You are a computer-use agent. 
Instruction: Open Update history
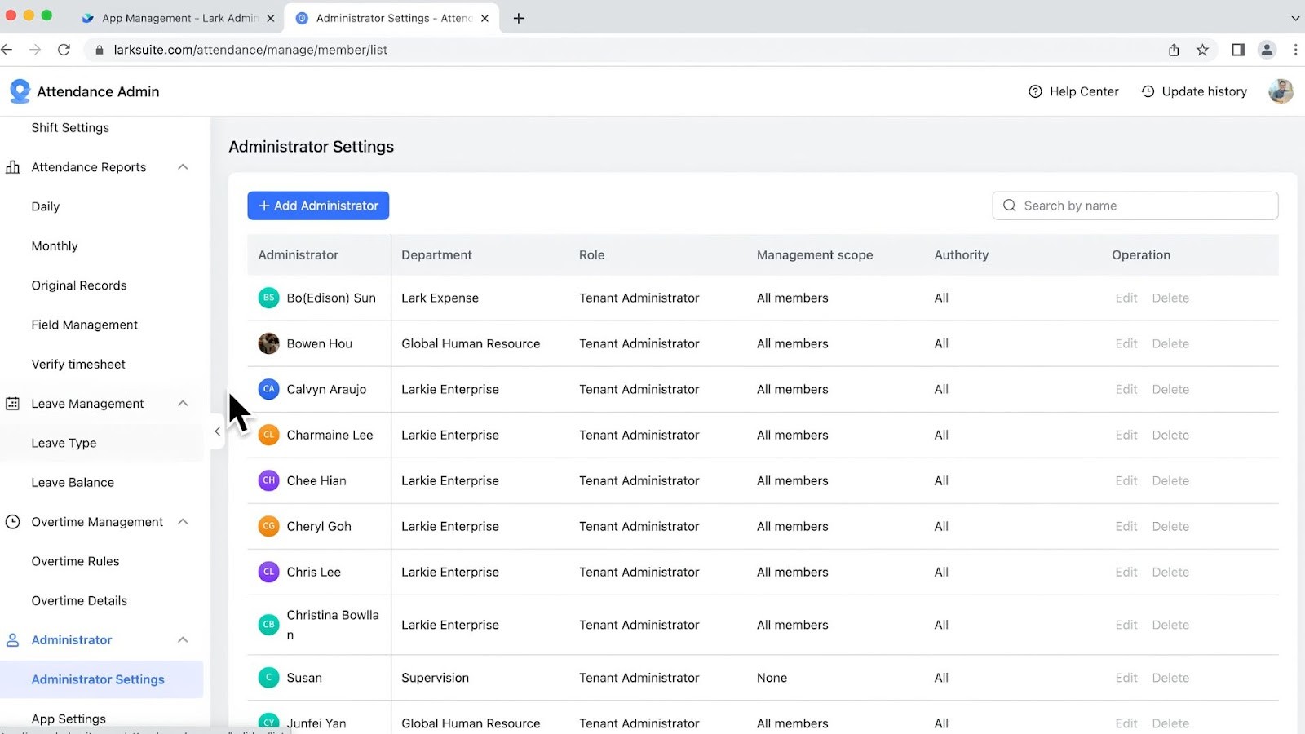[1193, 91]
